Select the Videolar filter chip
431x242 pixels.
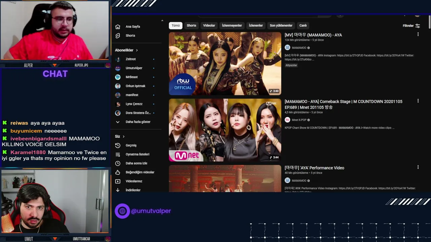tap(209, 26)
